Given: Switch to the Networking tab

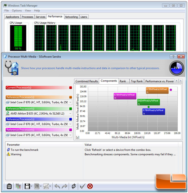Looking at the screenshot, I should pyautogui.click(x=71, y=17).
